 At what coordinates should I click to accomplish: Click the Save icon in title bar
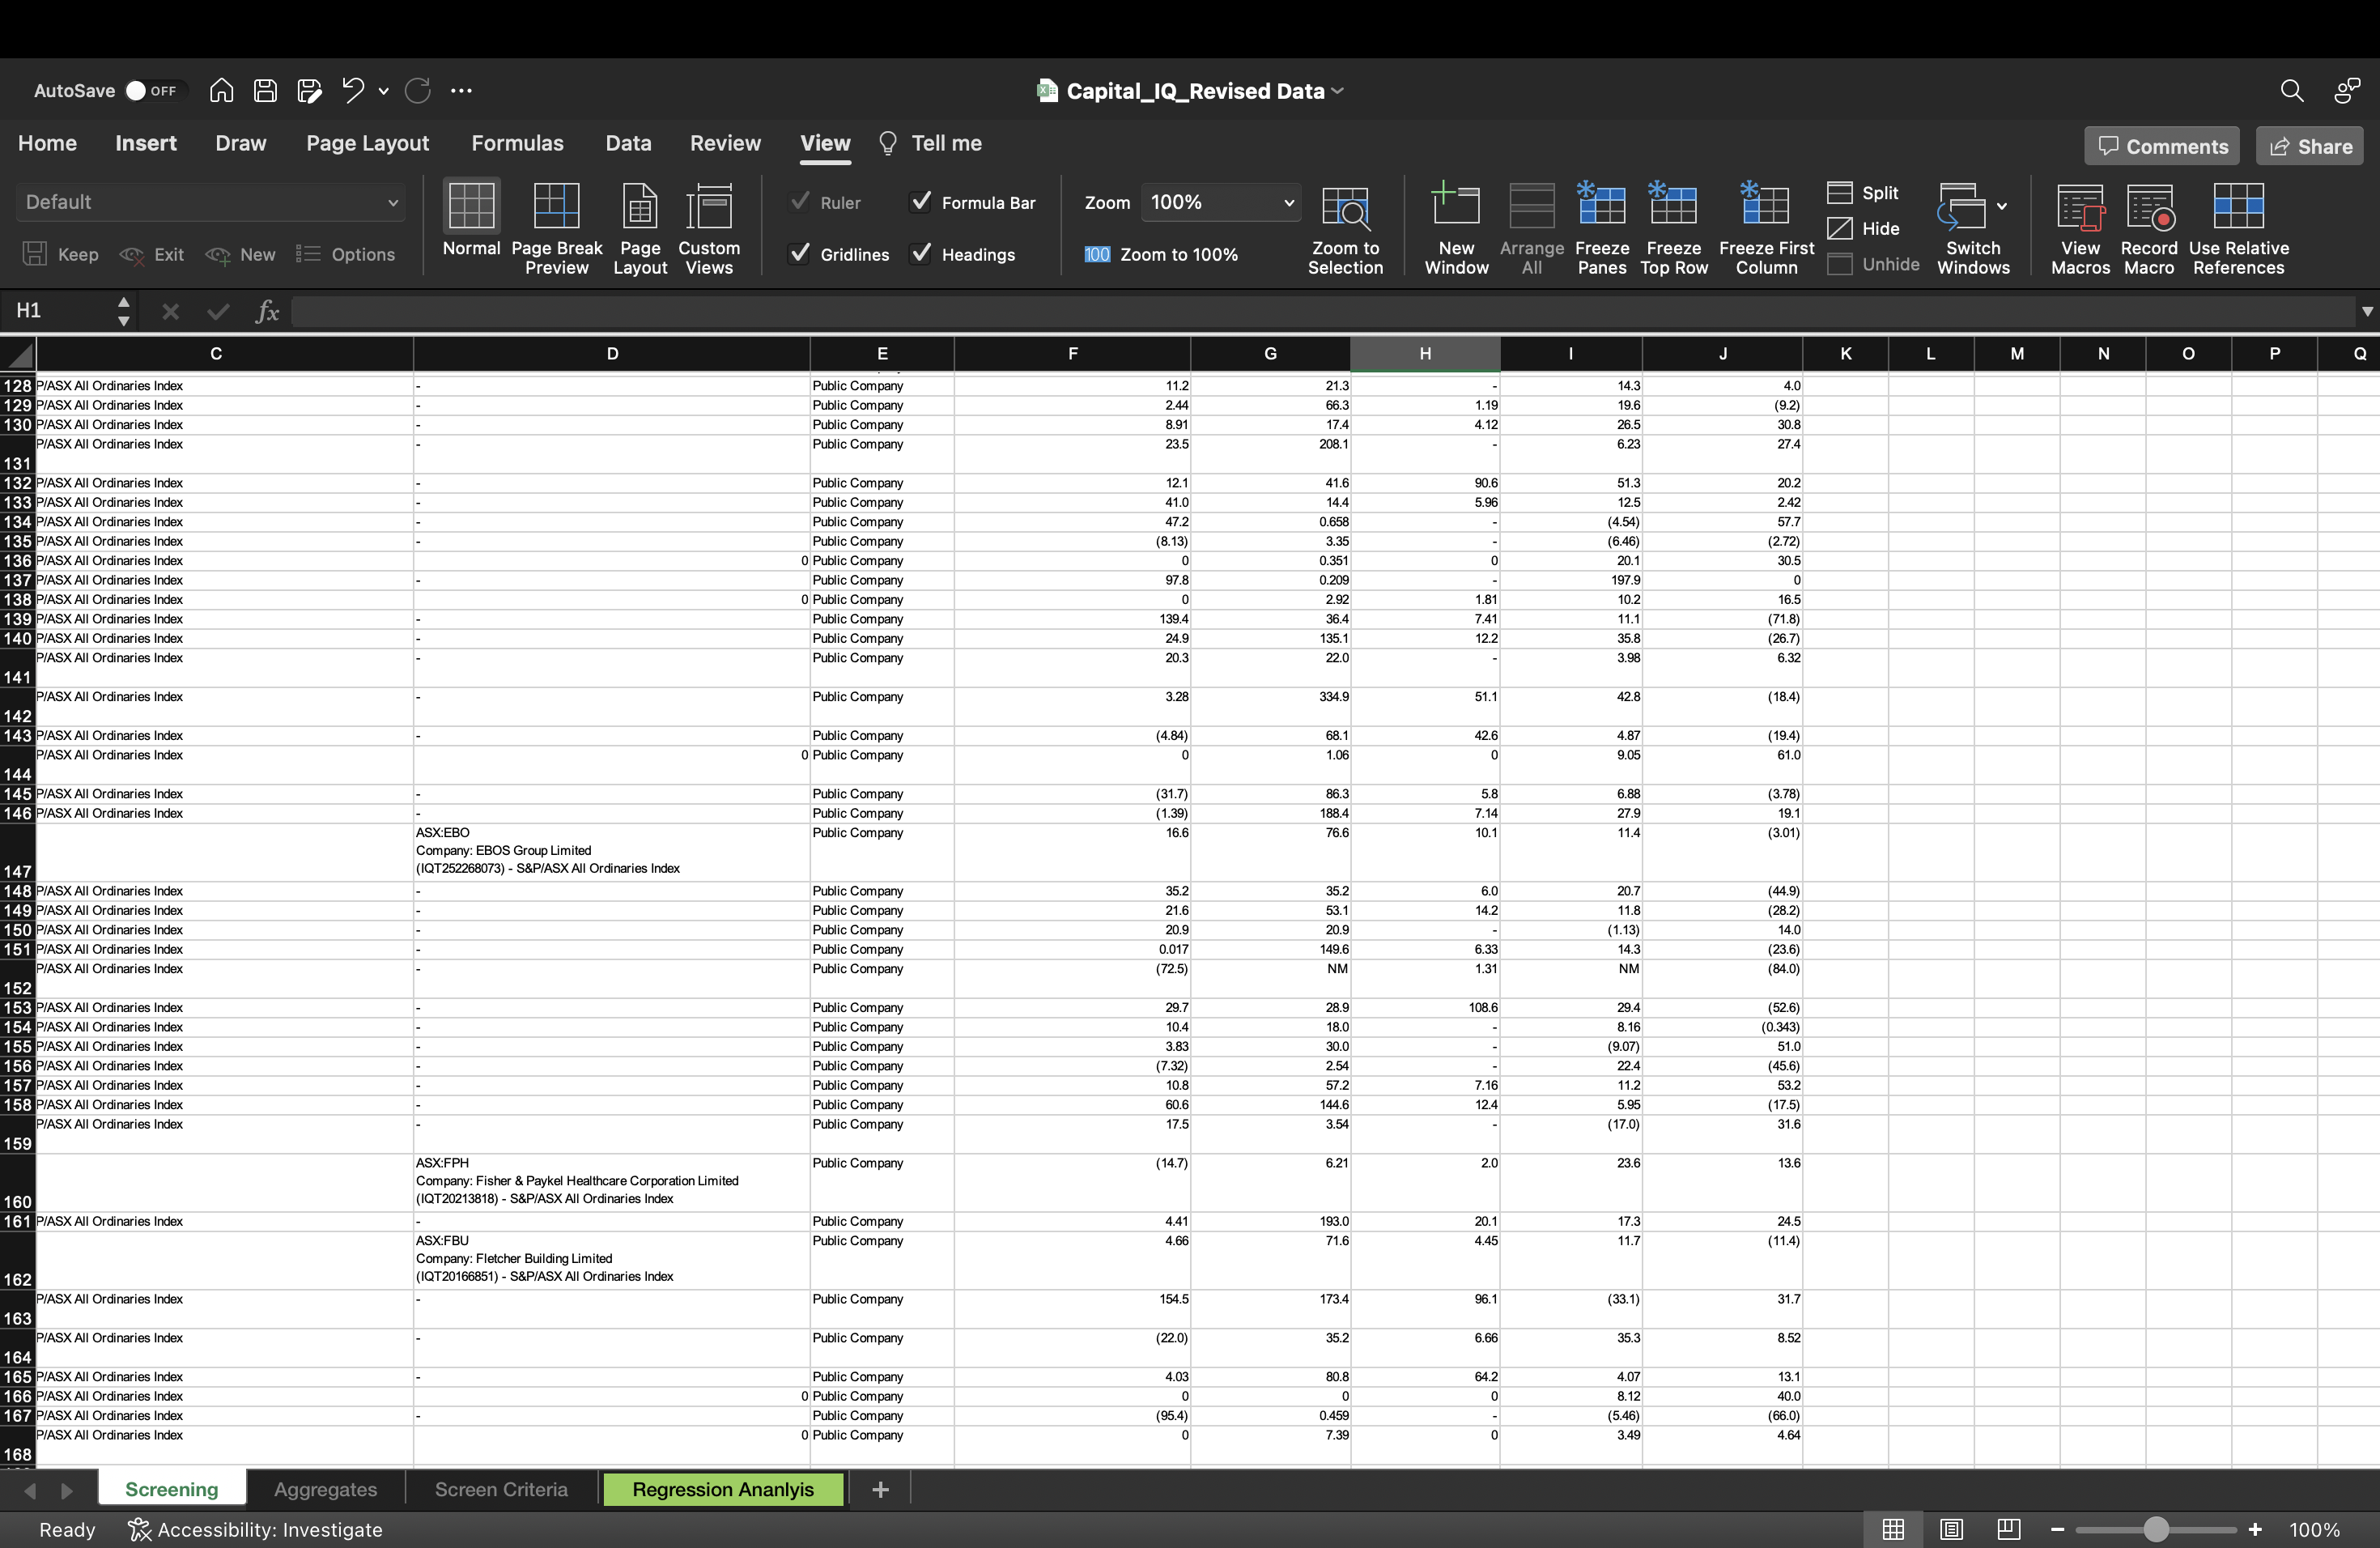point(265,91)
